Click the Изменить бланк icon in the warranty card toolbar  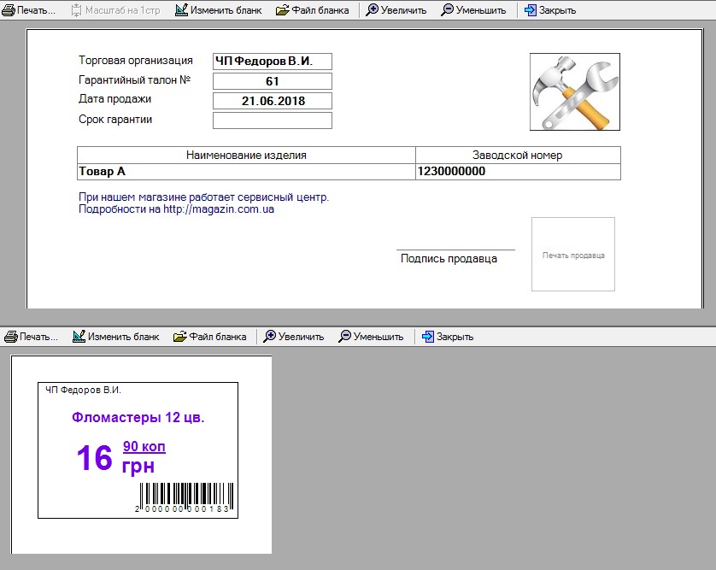pyautogui.click(x=181, y=10)
